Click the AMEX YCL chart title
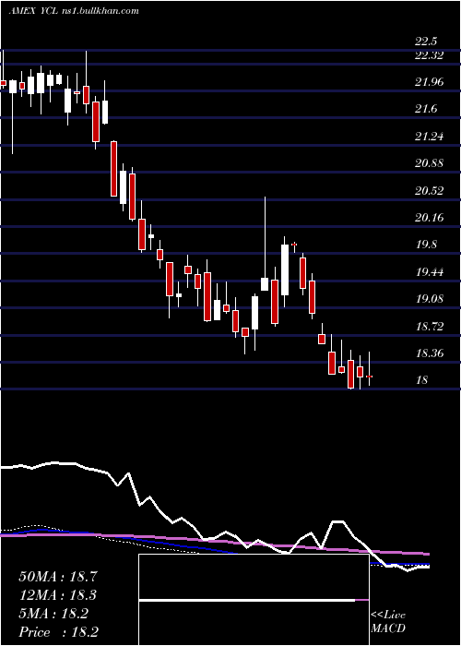461x646 pixels. [x=74, y=11]
